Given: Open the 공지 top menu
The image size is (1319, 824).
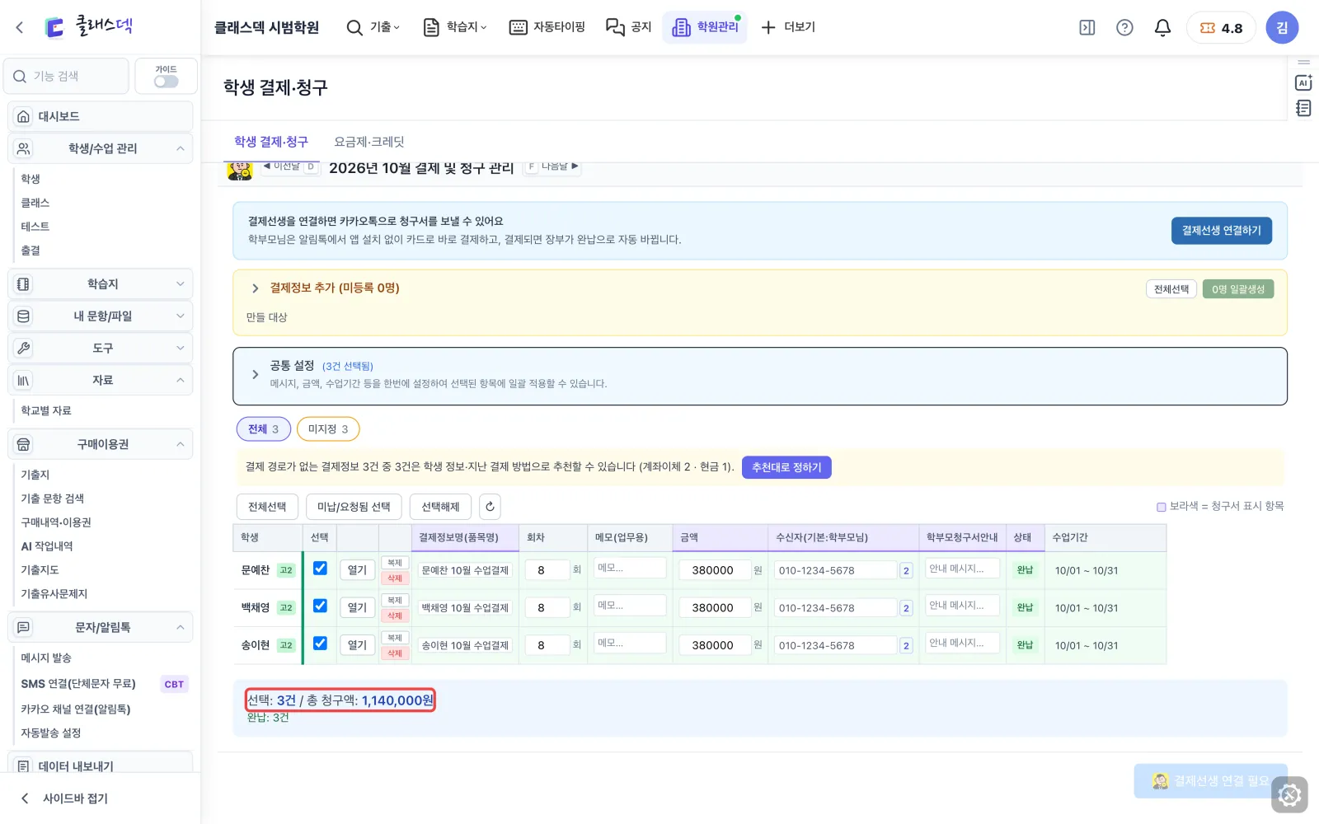Looking at the screenshot, I should tap(629, 27).
